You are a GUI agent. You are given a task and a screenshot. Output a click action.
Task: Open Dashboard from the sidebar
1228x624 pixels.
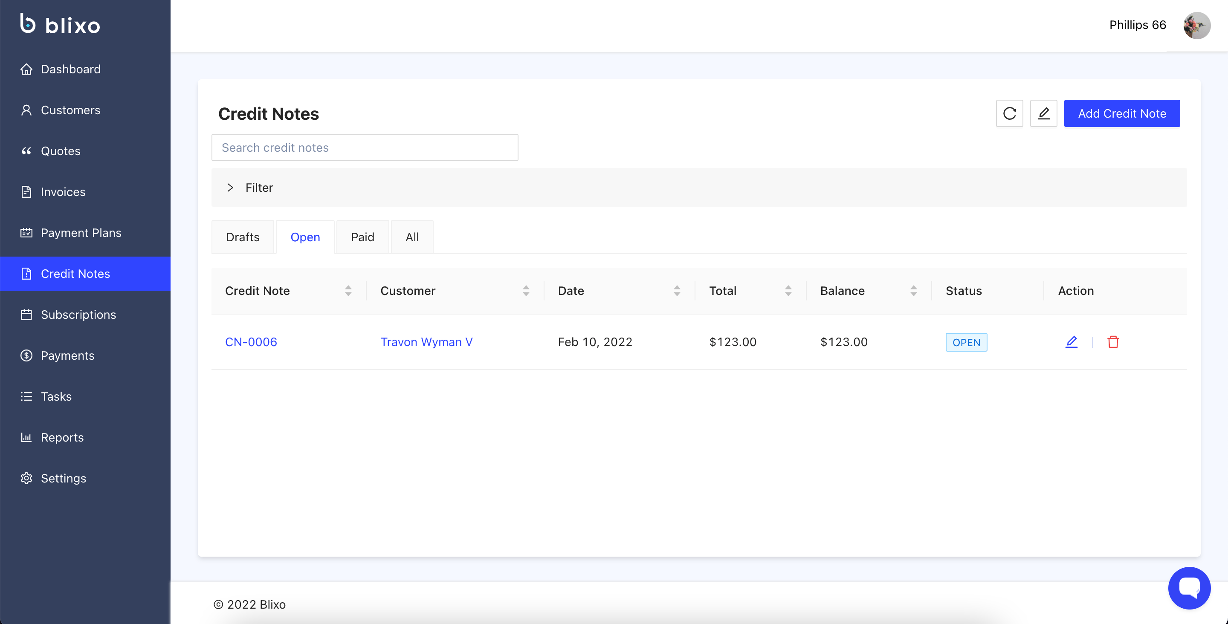click(x=70, y=69)
